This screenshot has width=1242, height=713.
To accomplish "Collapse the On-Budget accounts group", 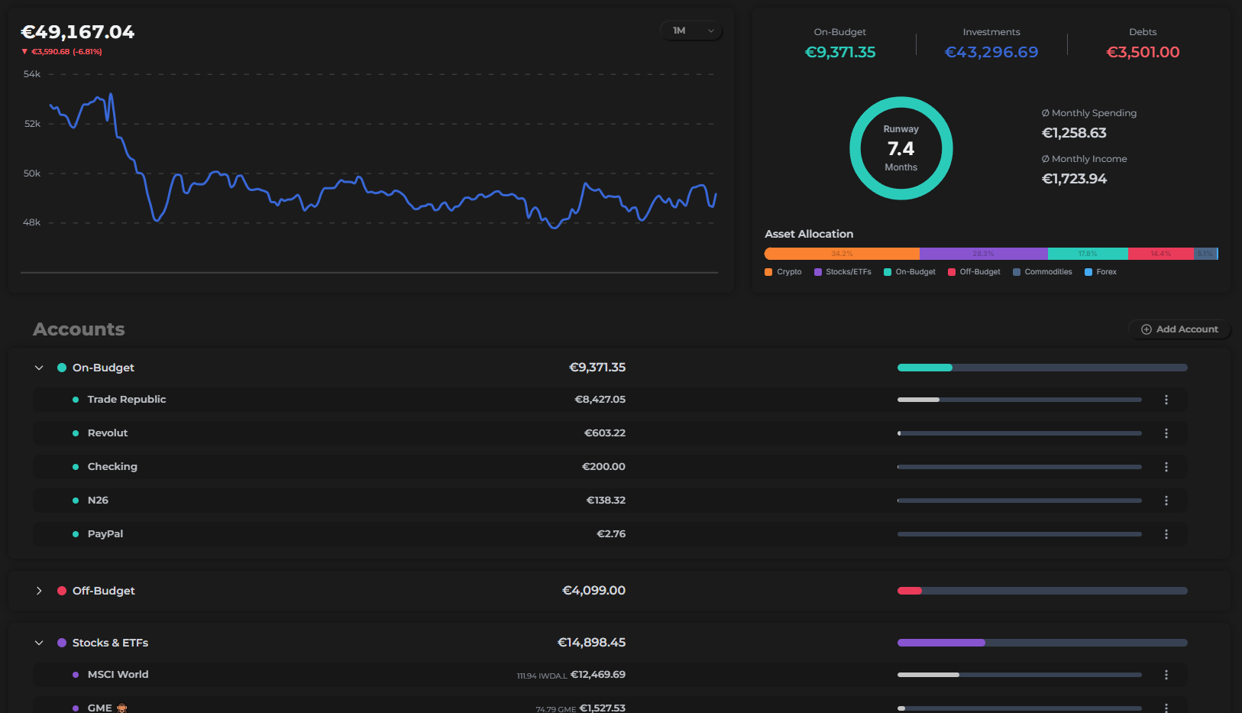I will coord(39,368).
